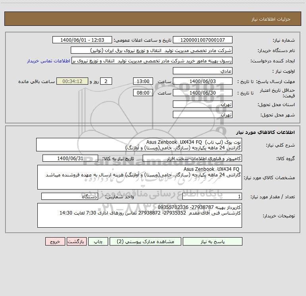Click the header جزئیات اطلاعات نیاز
The image size is (306, 296).
pyautogui.click(x=271, y=19)
